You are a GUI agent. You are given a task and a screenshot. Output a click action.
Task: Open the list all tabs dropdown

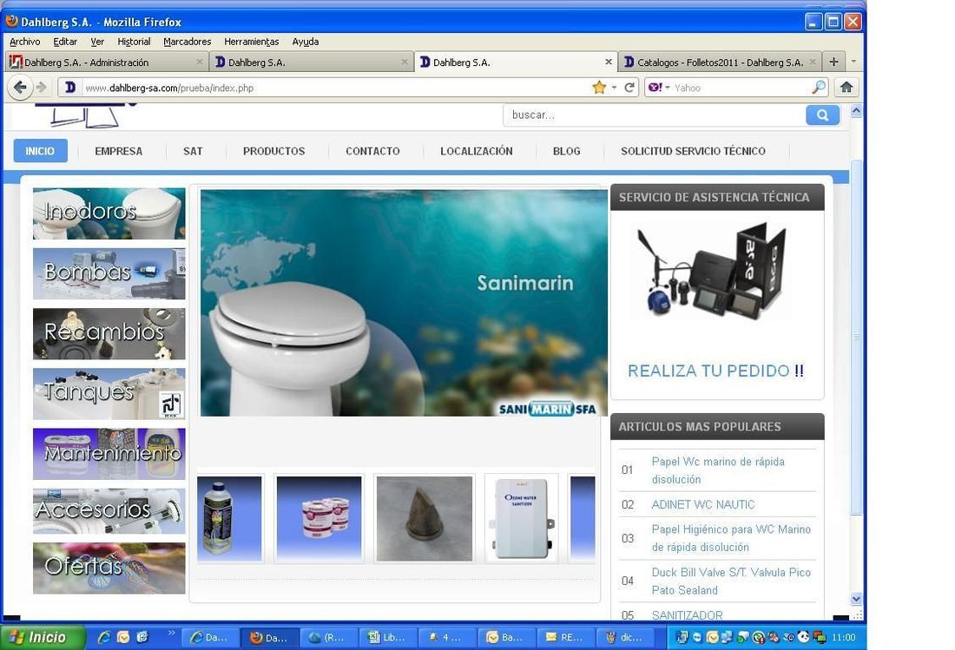[853, 62]
